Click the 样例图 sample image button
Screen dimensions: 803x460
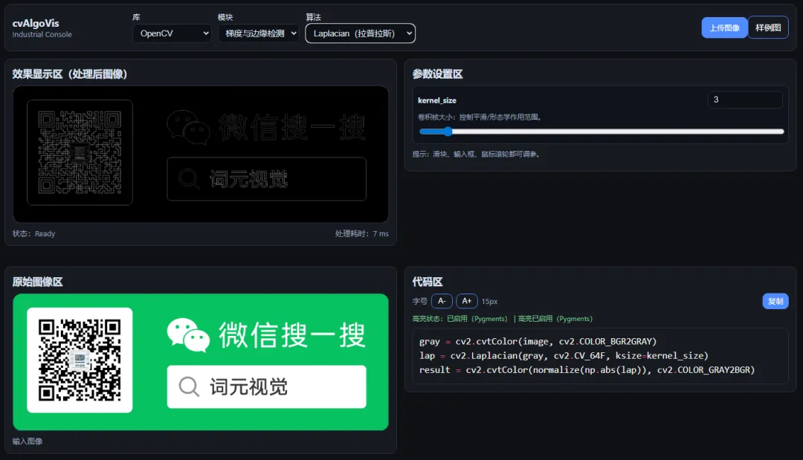768,27
